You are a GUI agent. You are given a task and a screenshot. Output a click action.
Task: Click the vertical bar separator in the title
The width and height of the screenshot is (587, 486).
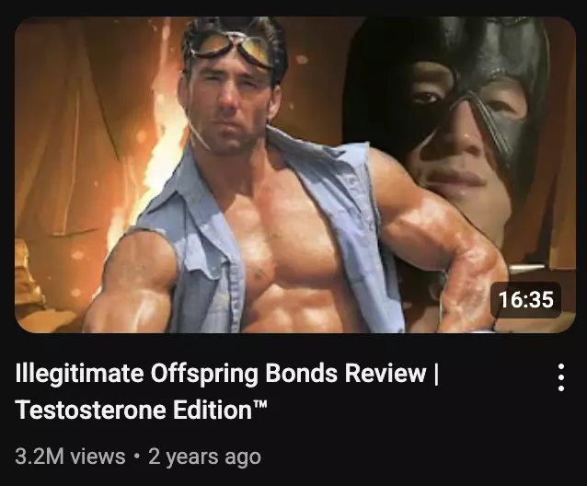pos(436,374)
